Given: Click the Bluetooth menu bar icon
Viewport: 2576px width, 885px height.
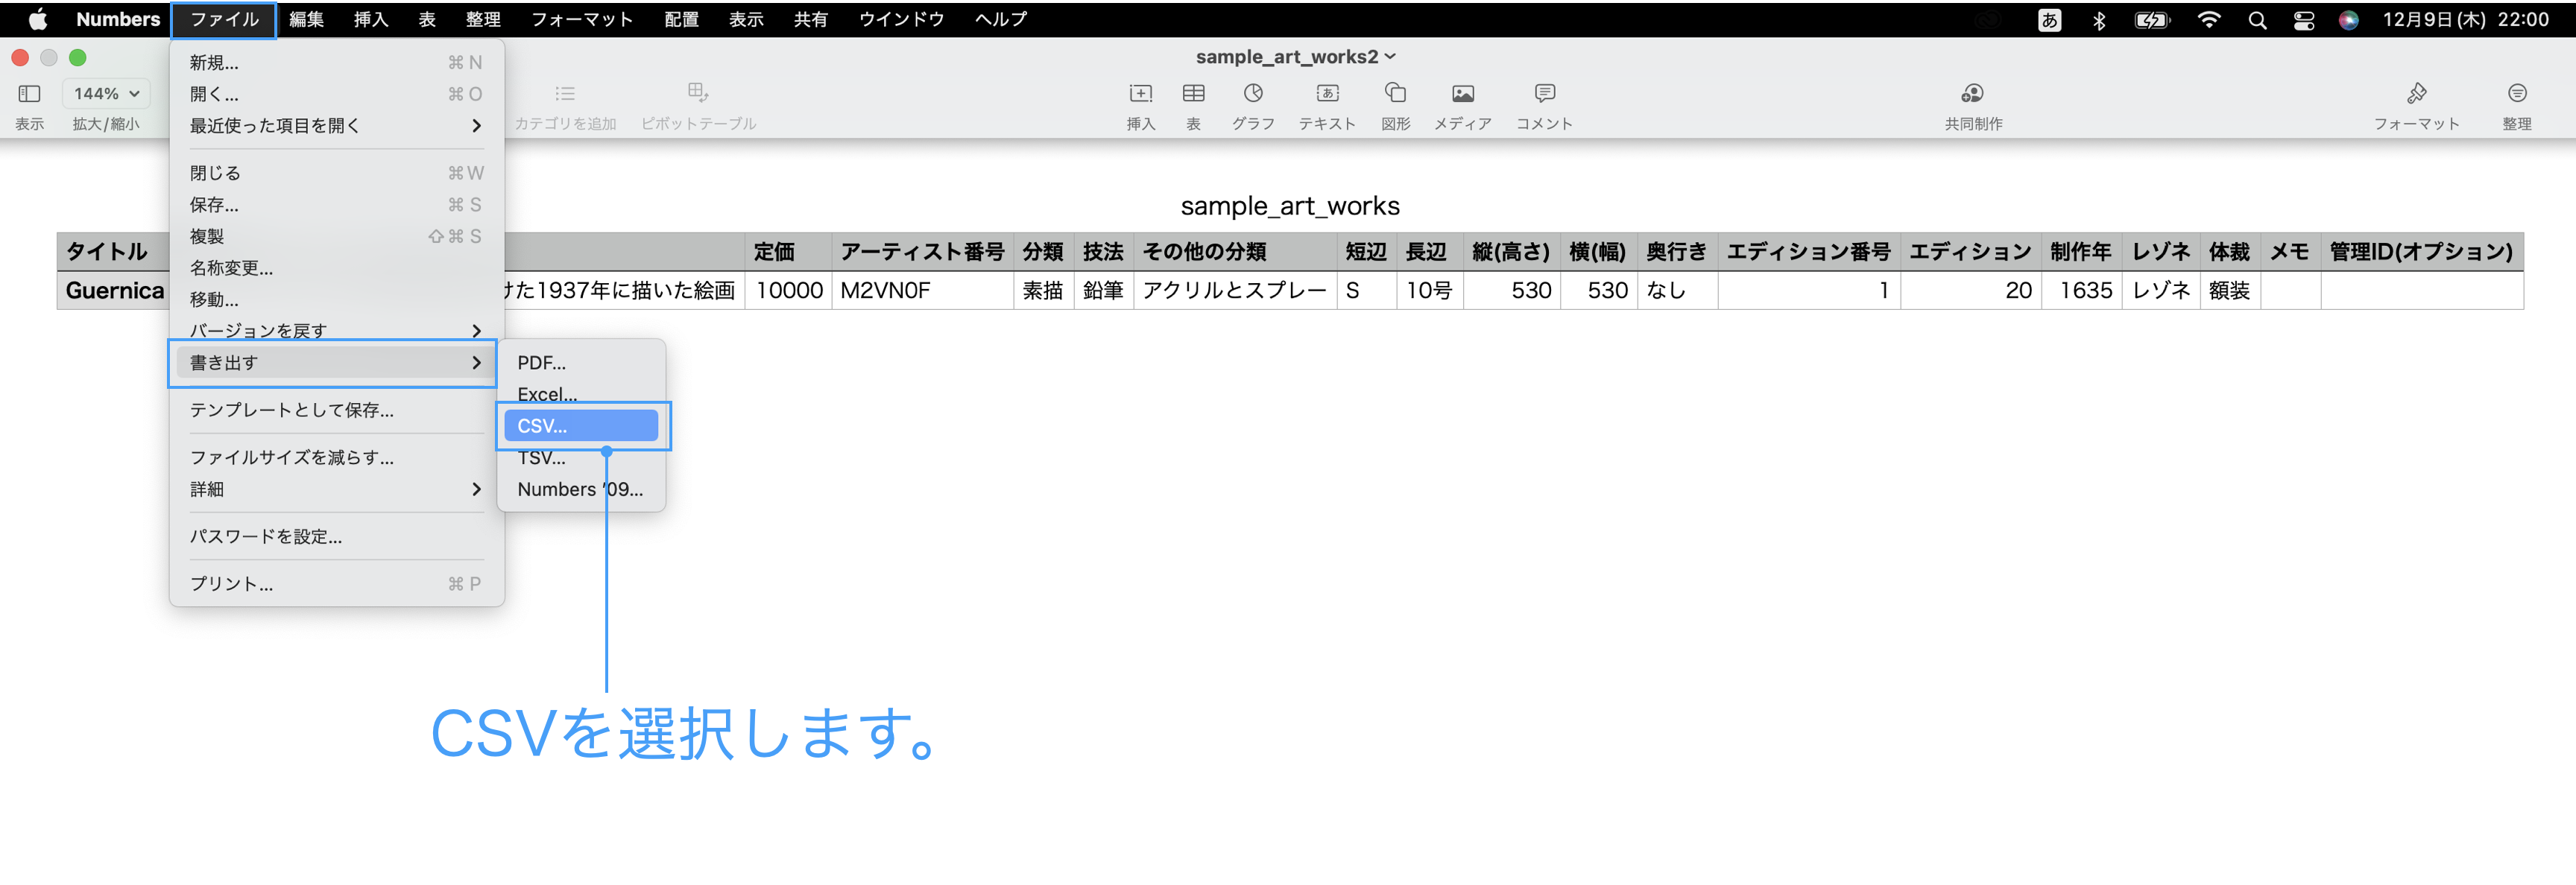Looking at the screenshot, I should pyautogui.click(x=2099, y=20).
